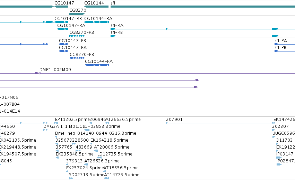This screenshot has width=295, height=180.
Task: Click the sfl-RA transcript label
Action: (117, 26)
